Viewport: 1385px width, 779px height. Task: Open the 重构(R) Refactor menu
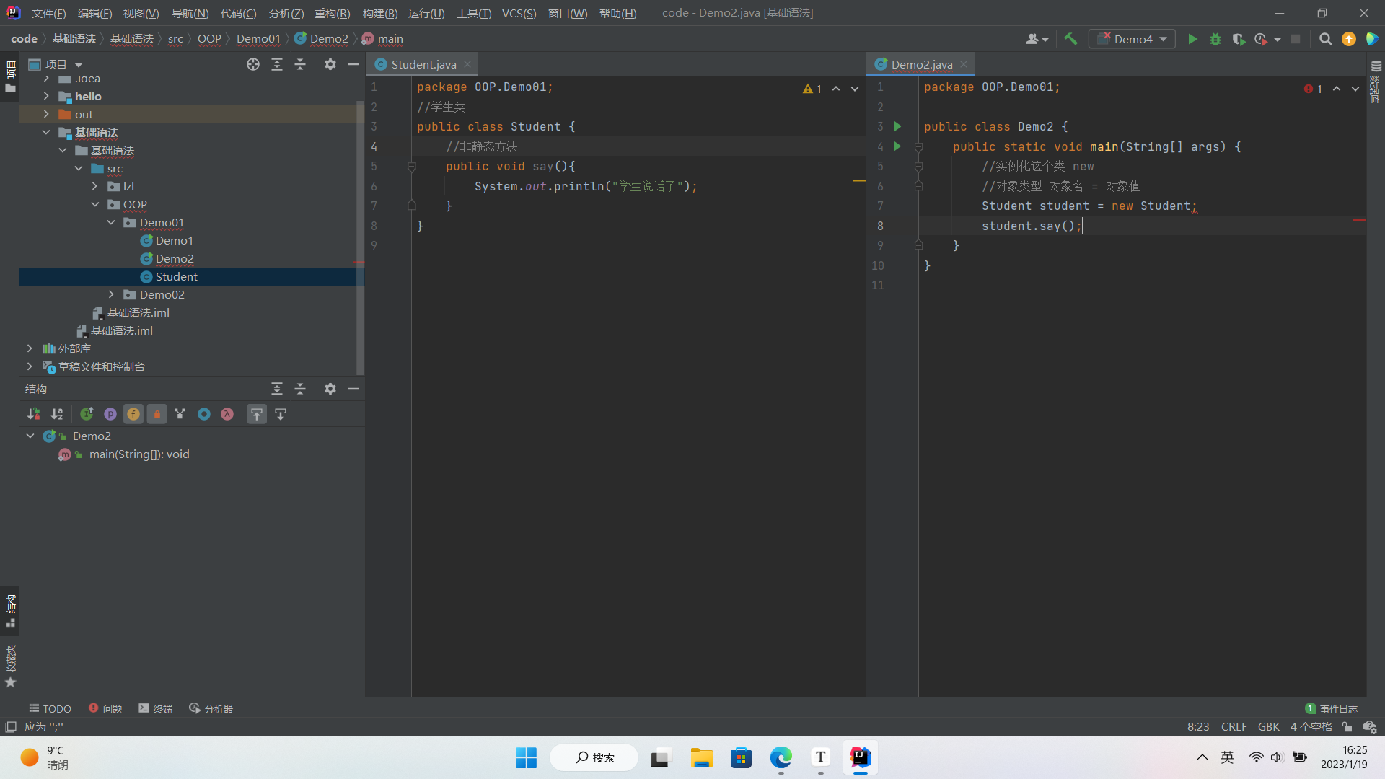[x=332, y=13]
